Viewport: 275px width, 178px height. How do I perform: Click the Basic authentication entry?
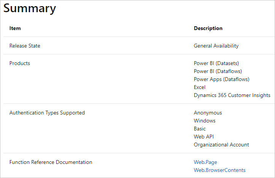(200, 129)
